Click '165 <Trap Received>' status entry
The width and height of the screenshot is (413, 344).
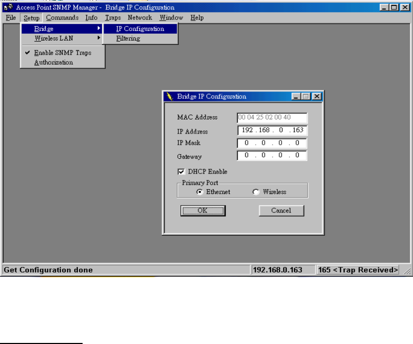[x=358, y=270]
